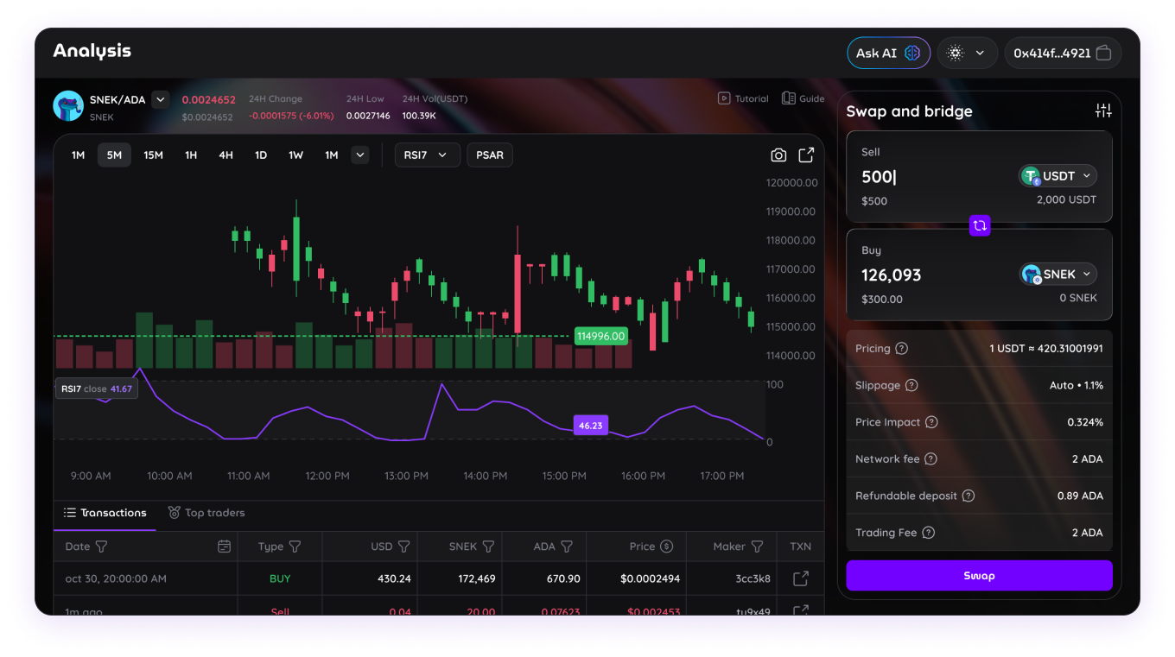Viewport: 1175px width, 657px height.
Task: Click the Network fee help icon
Action: 931,458
